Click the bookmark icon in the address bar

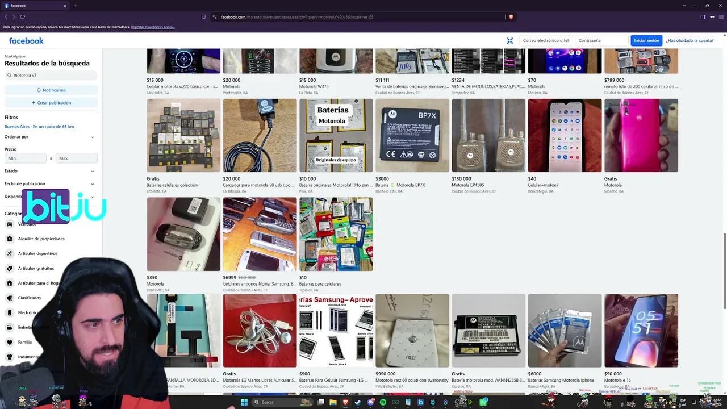point(204,17)
